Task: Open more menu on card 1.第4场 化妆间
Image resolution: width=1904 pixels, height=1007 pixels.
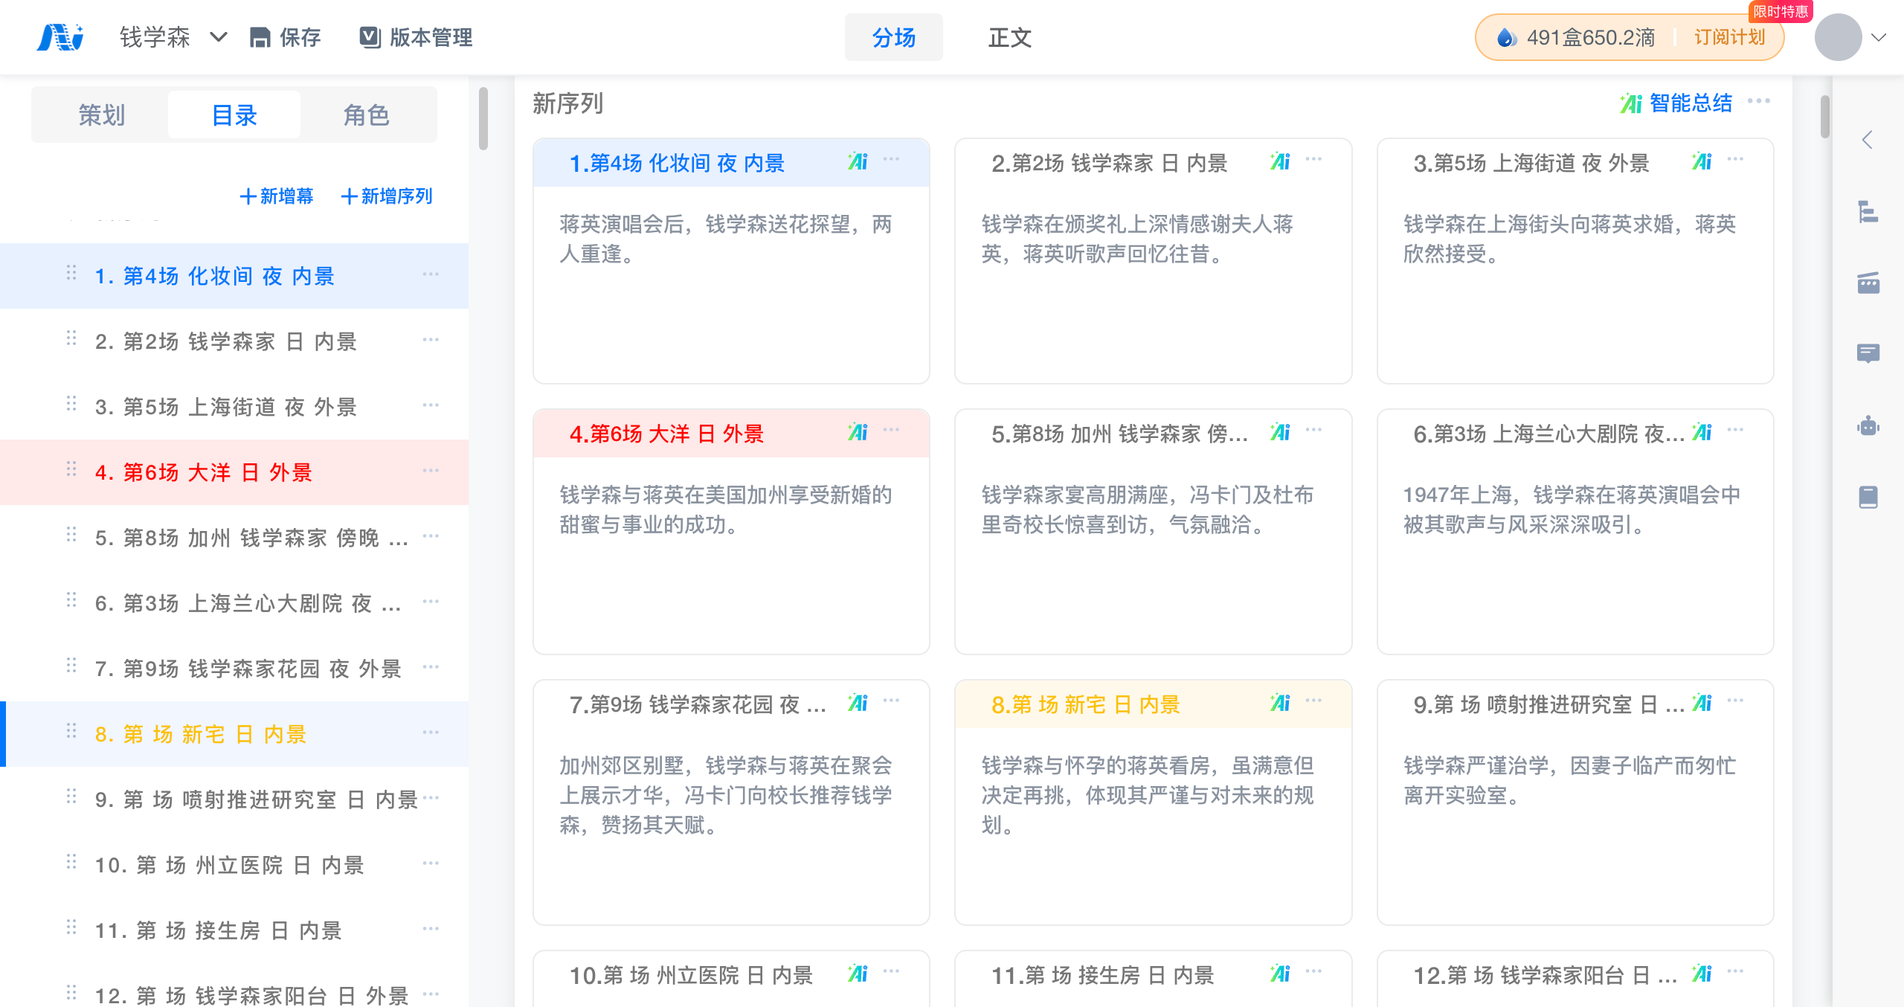Action: 891,159
